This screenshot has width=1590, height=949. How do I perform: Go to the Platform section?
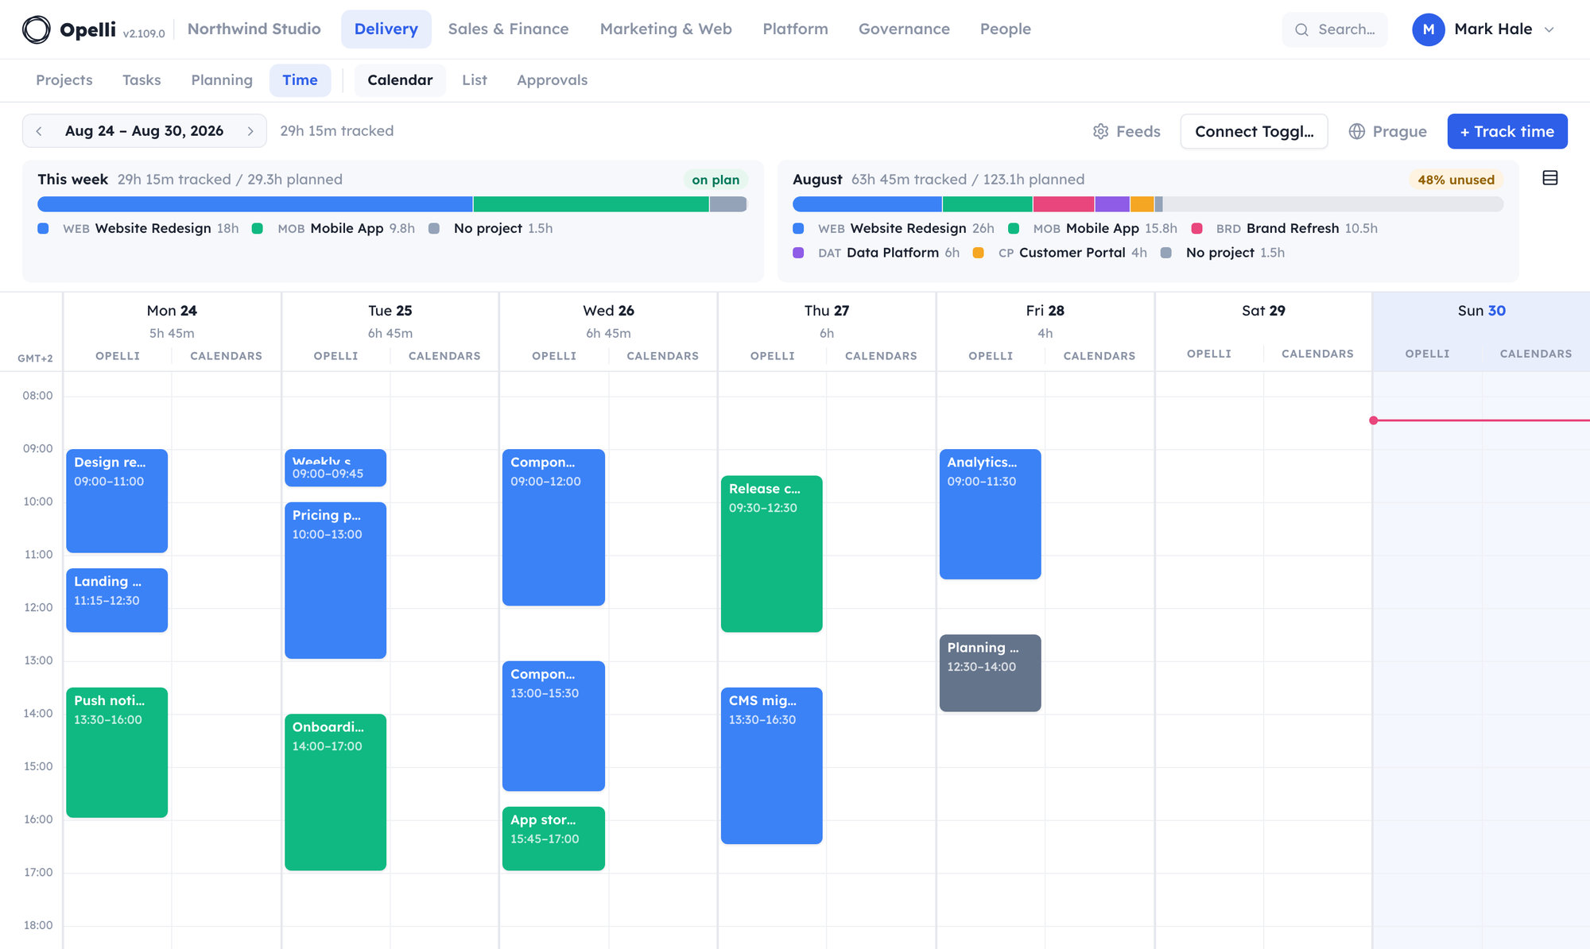[795, 29]
